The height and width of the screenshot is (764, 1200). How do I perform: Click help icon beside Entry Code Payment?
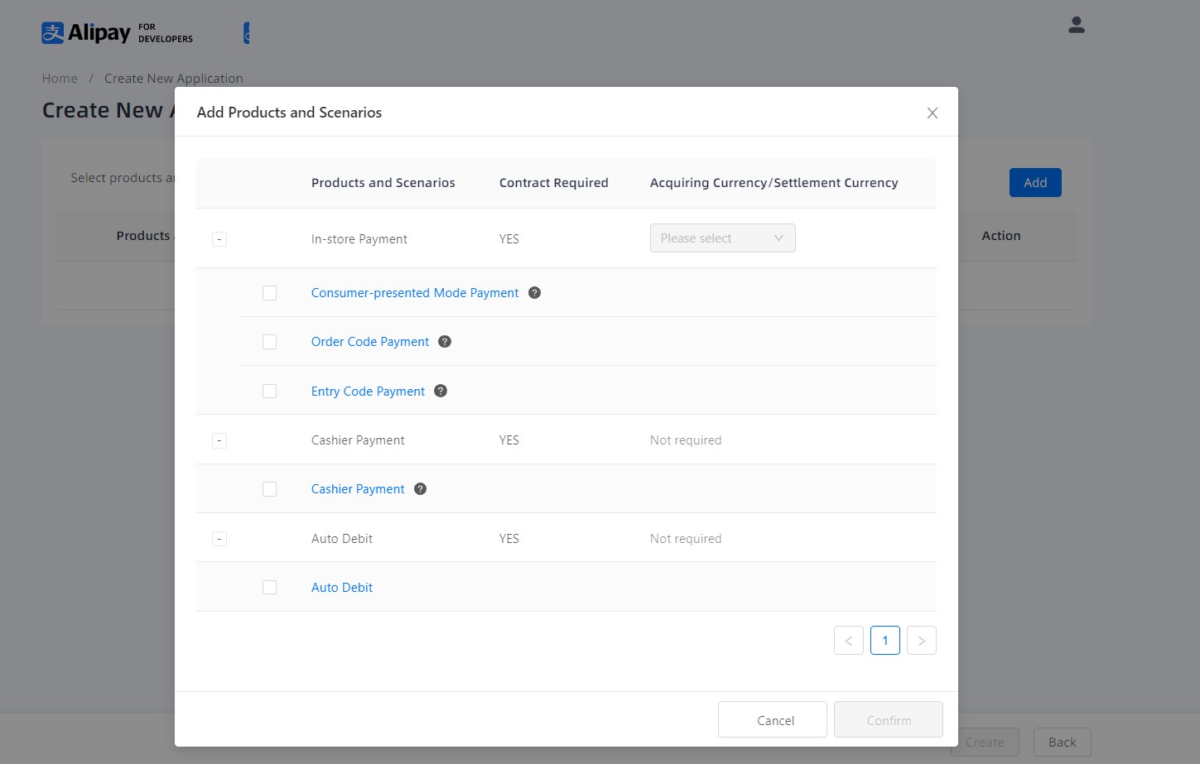[x=441, y=391]
